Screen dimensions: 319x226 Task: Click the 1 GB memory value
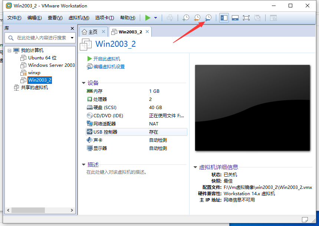pos(154,91)
